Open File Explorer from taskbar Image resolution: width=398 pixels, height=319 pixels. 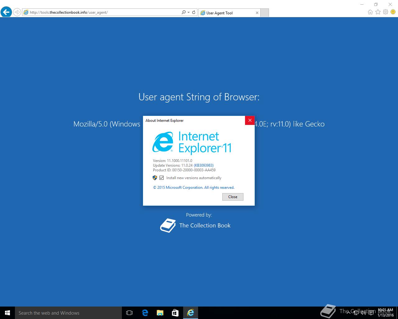pos(160,313)
